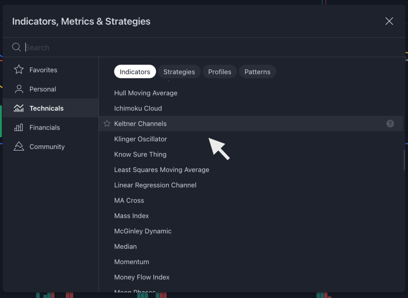Add Money Flow Index indicator
The width and height of the screenshot is (408, 298).
coord(251,277)
